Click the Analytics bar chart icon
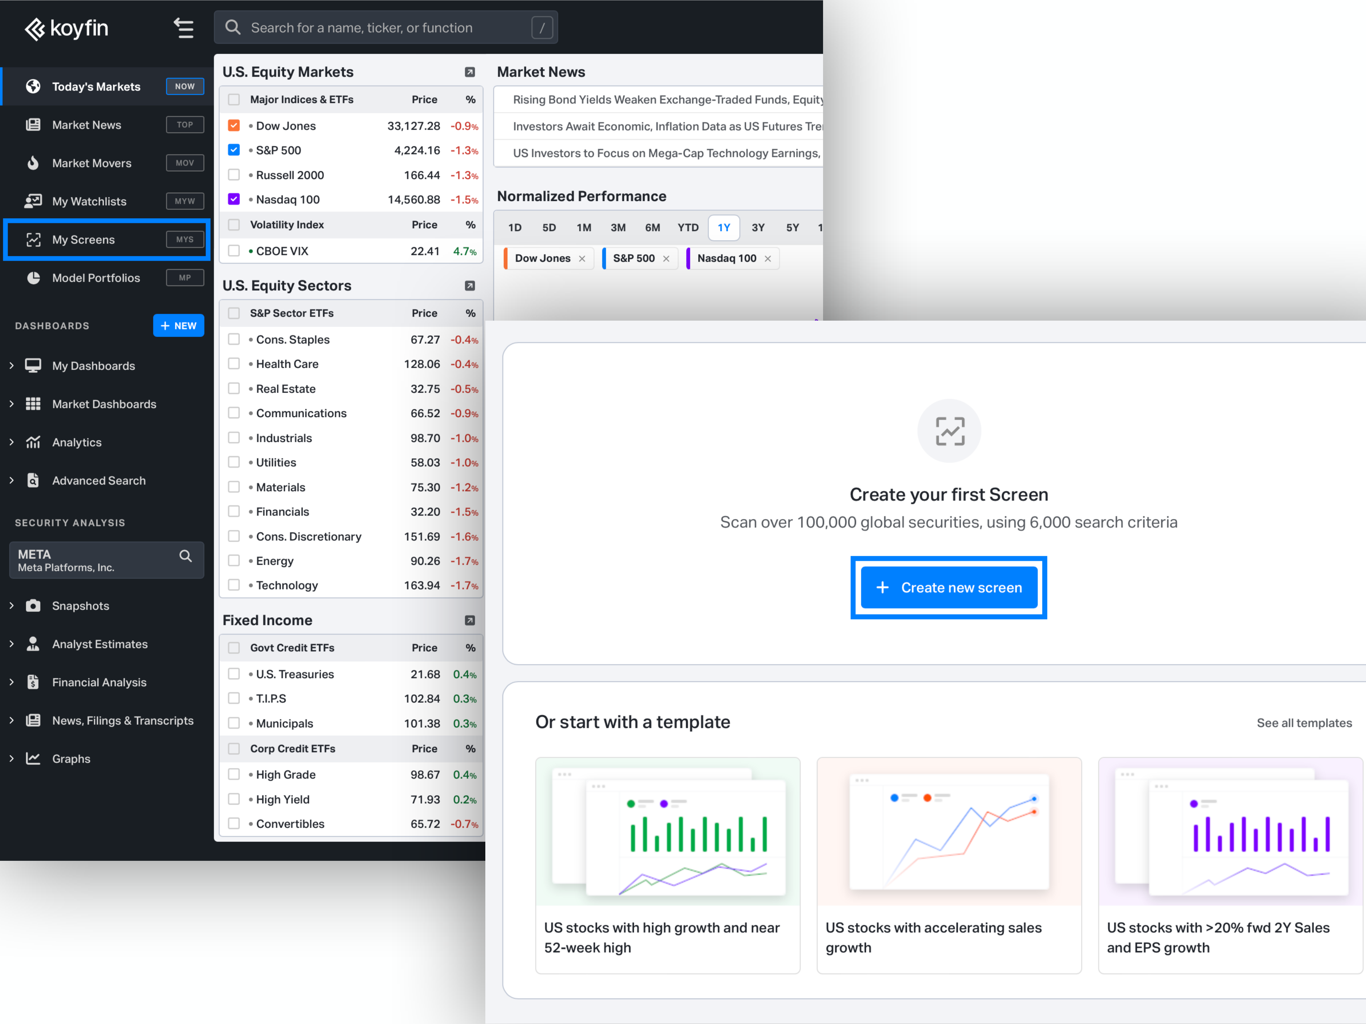 click(33, 442)
